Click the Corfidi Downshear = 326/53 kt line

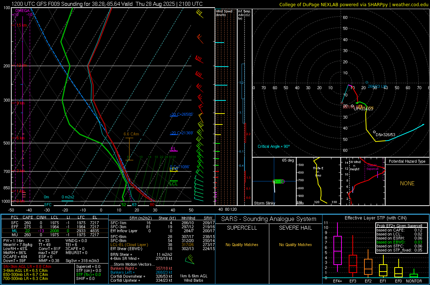coord(141,276)
